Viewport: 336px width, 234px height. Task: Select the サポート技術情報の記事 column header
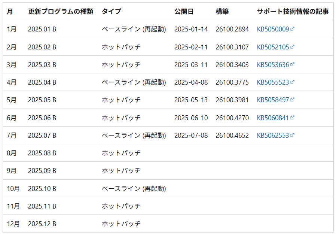[293, 11]
